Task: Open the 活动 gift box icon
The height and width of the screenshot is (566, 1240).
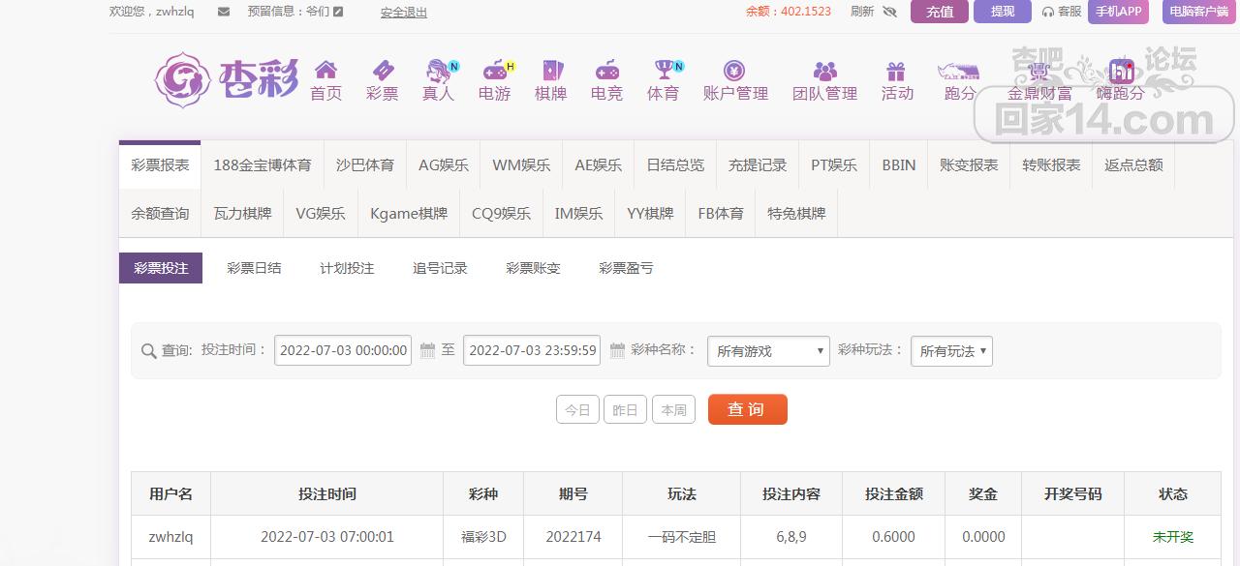Action: [896, 71]
